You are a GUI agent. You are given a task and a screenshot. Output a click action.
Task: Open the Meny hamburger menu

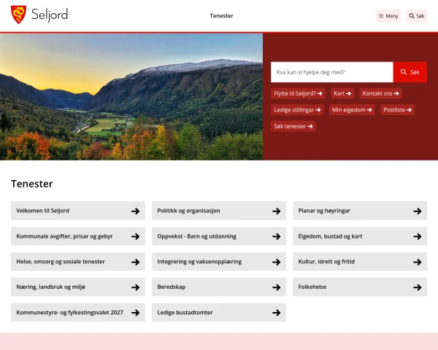[388, 16]
